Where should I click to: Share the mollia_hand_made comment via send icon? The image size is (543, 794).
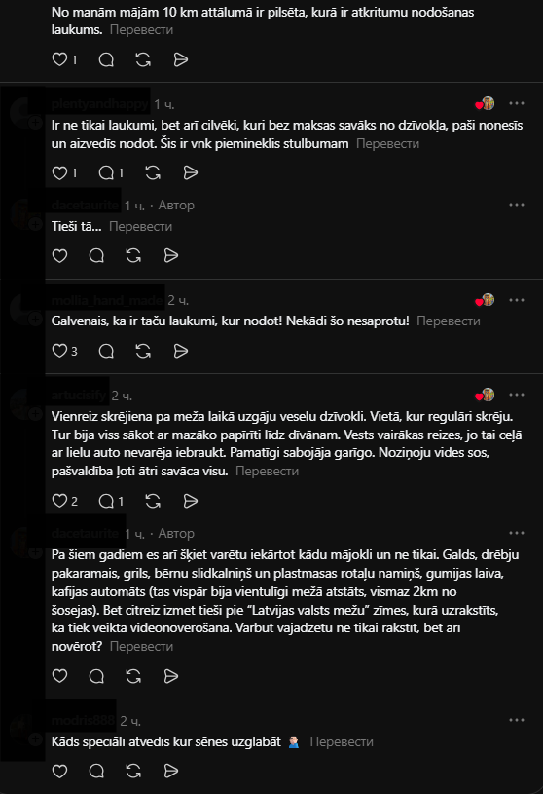pos(180,351)
